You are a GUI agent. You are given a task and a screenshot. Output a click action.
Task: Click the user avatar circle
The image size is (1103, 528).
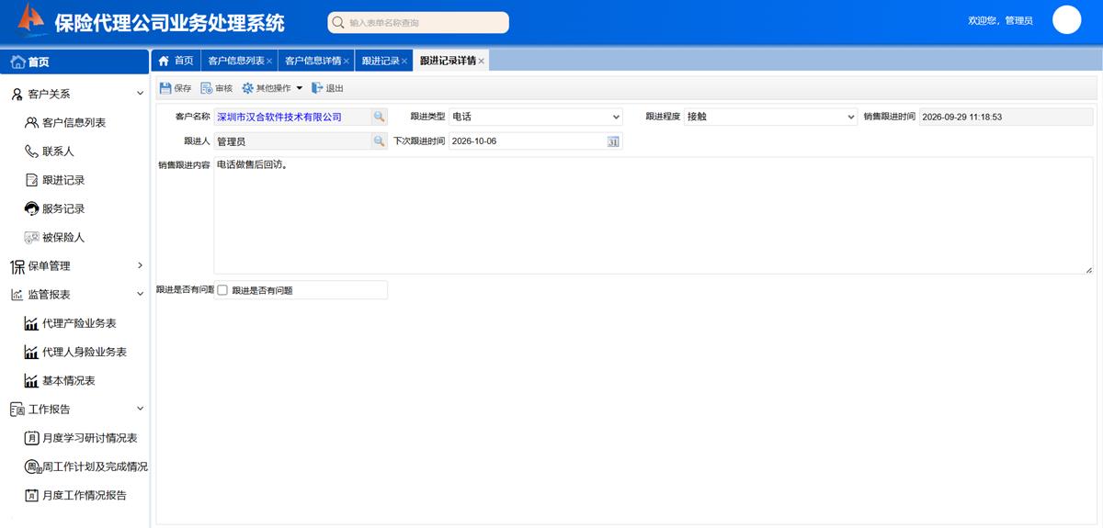[1066, 19]
